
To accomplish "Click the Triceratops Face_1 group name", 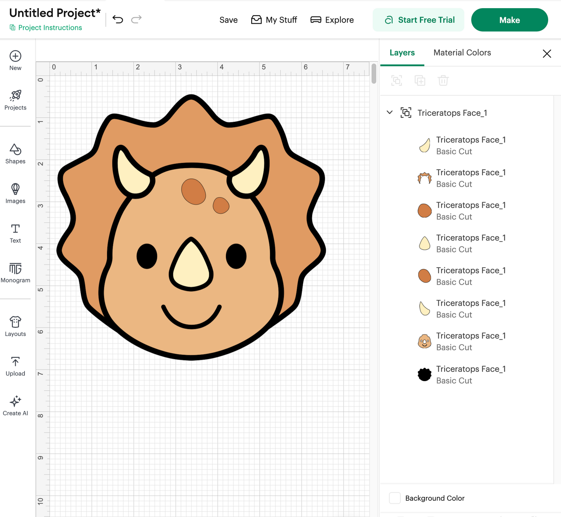I will 452,113.
